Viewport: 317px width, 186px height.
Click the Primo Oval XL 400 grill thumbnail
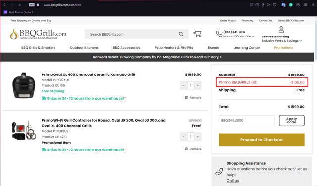point(24,85)
